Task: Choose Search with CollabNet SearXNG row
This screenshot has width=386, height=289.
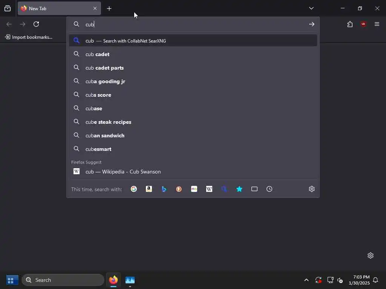Action: (x=193, y=41)
